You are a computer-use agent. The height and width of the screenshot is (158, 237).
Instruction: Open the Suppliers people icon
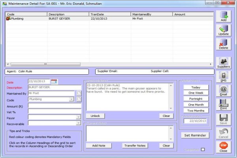coord(224,63)
